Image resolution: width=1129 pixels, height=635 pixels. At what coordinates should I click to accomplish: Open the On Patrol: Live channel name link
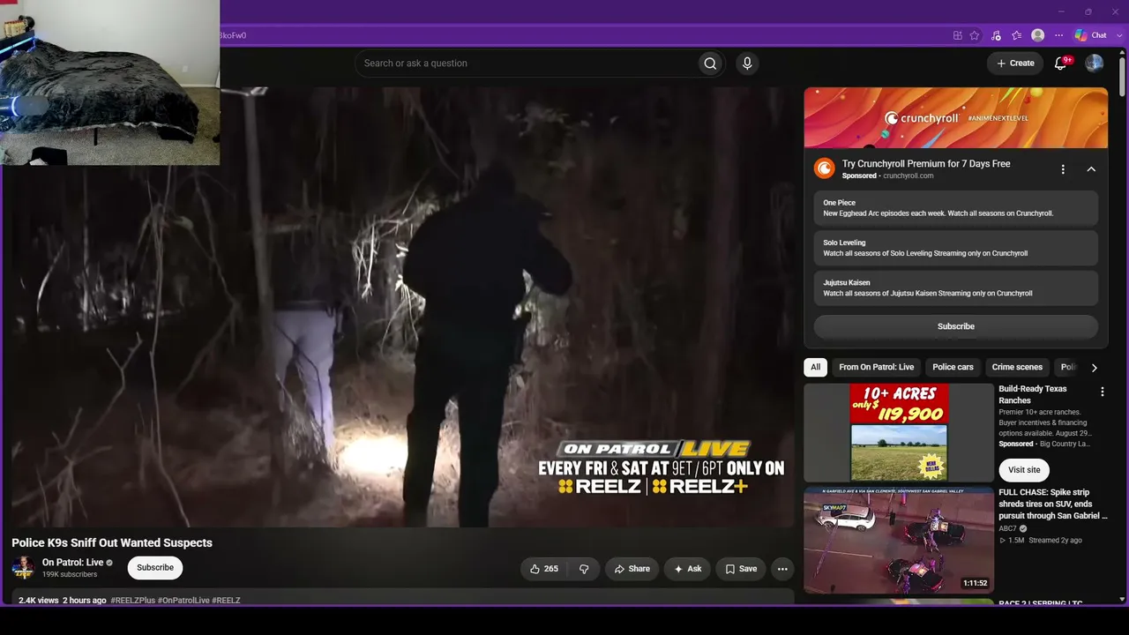click(x=73, y=563)
